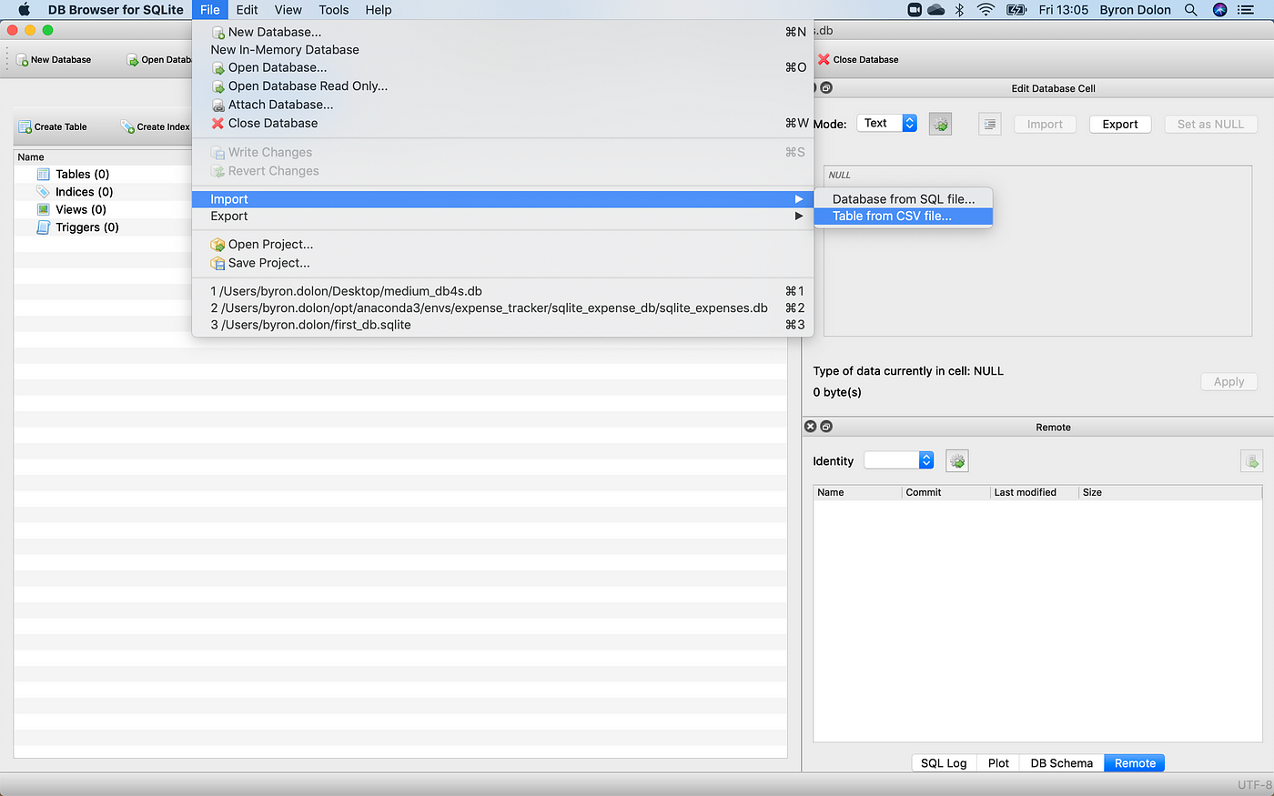
Task: Select Open Database... menu item
Action: [x=502, y=67]
